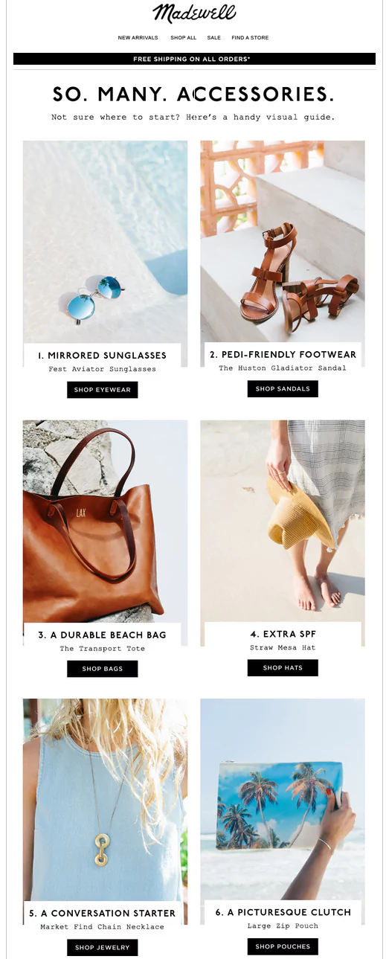Open the New Arrivals menu item

(138, 38)
